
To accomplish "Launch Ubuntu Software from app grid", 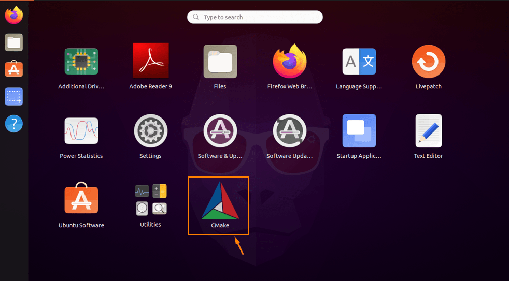I will 81,198.
